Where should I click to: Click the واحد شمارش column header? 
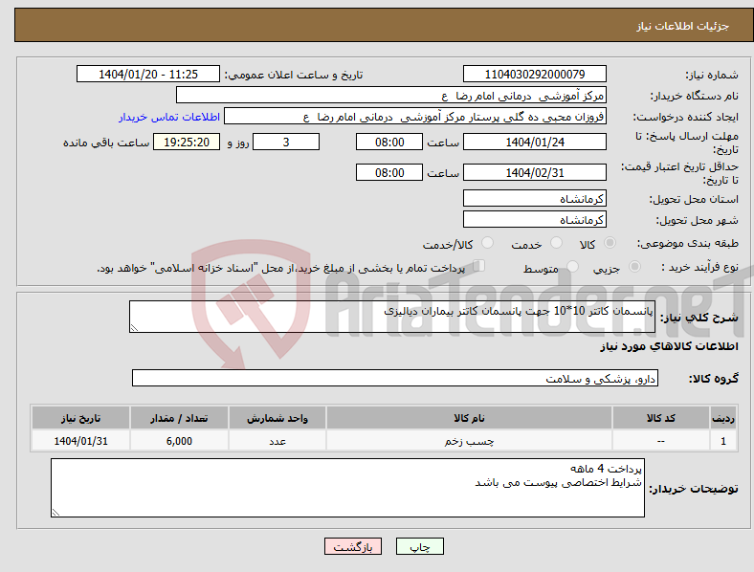[277, 418]
